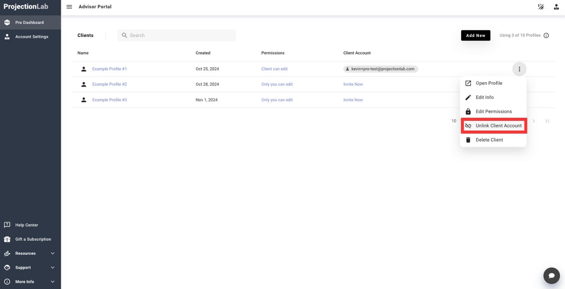Click the Gift a Subscription icon
Image resolution: width=565 pixels, height=289 pixels.
coord(7,239)
